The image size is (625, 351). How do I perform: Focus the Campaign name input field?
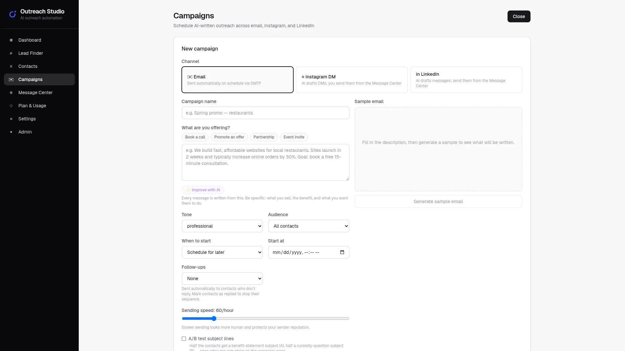(265, 113)
